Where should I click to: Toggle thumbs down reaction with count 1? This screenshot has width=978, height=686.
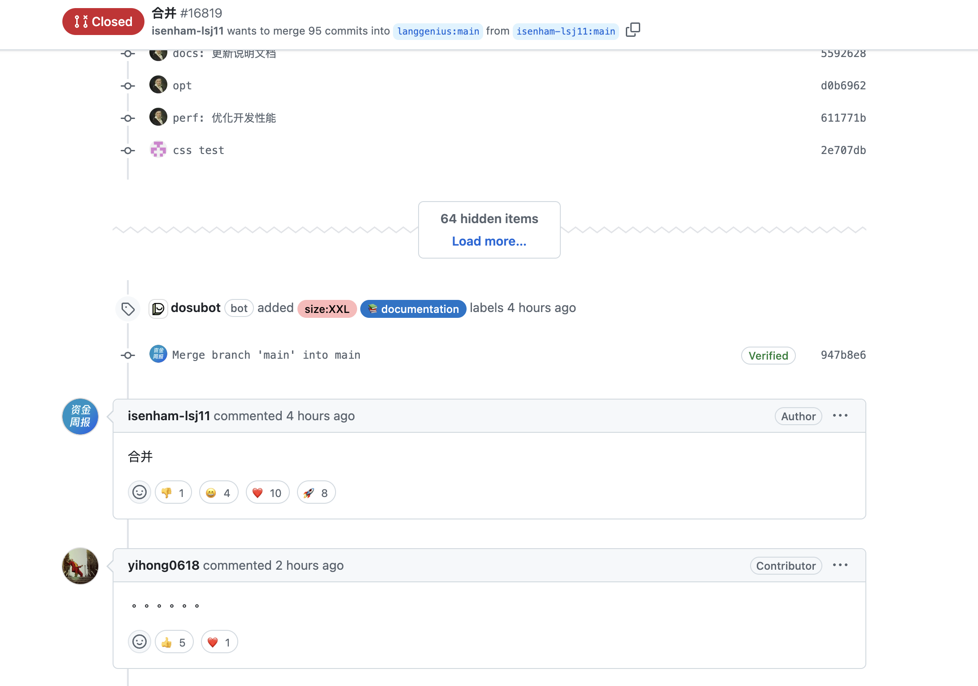(173, 493)
